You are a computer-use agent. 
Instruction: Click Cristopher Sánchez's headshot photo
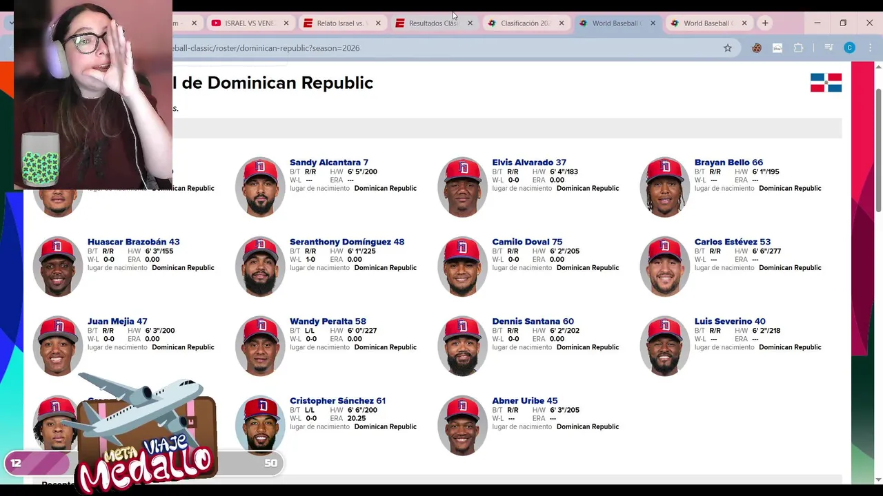260,425
